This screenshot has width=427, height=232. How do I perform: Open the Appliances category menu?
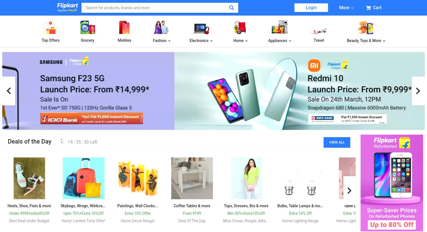(x=280, y=41)
